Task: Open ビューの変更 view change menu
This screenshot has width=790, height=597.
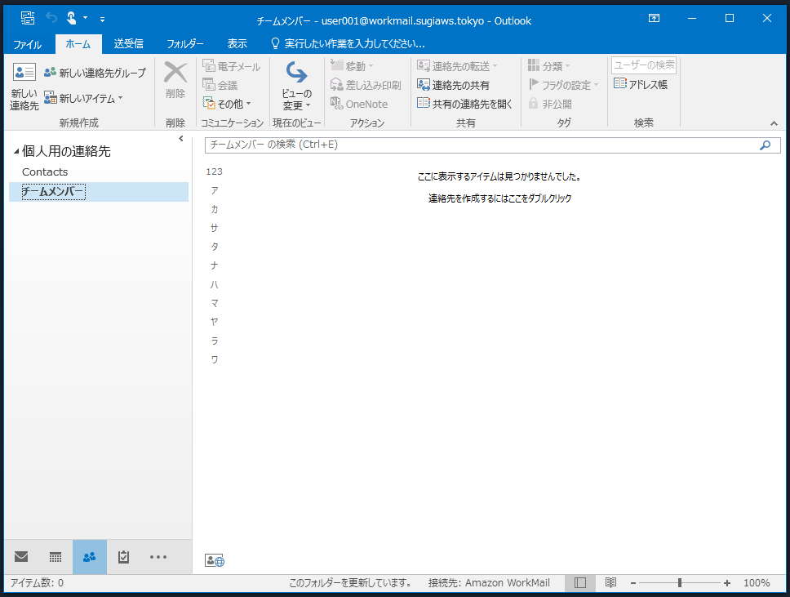Action: 297,87
